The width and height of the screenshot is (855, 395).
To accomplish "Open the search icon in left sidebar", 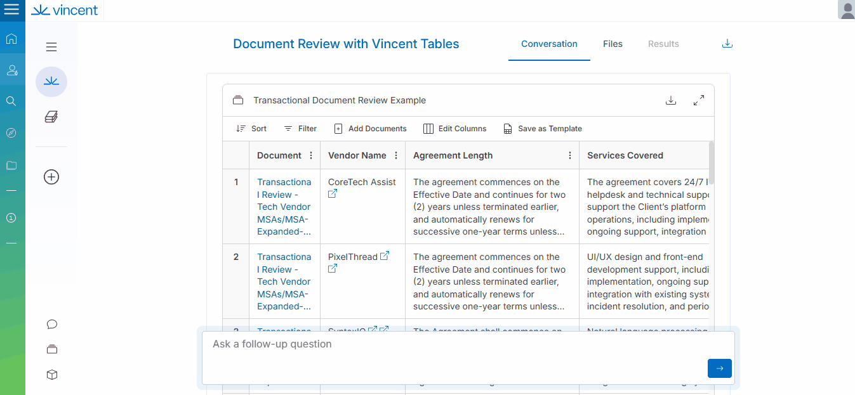I will pos(11,101).
